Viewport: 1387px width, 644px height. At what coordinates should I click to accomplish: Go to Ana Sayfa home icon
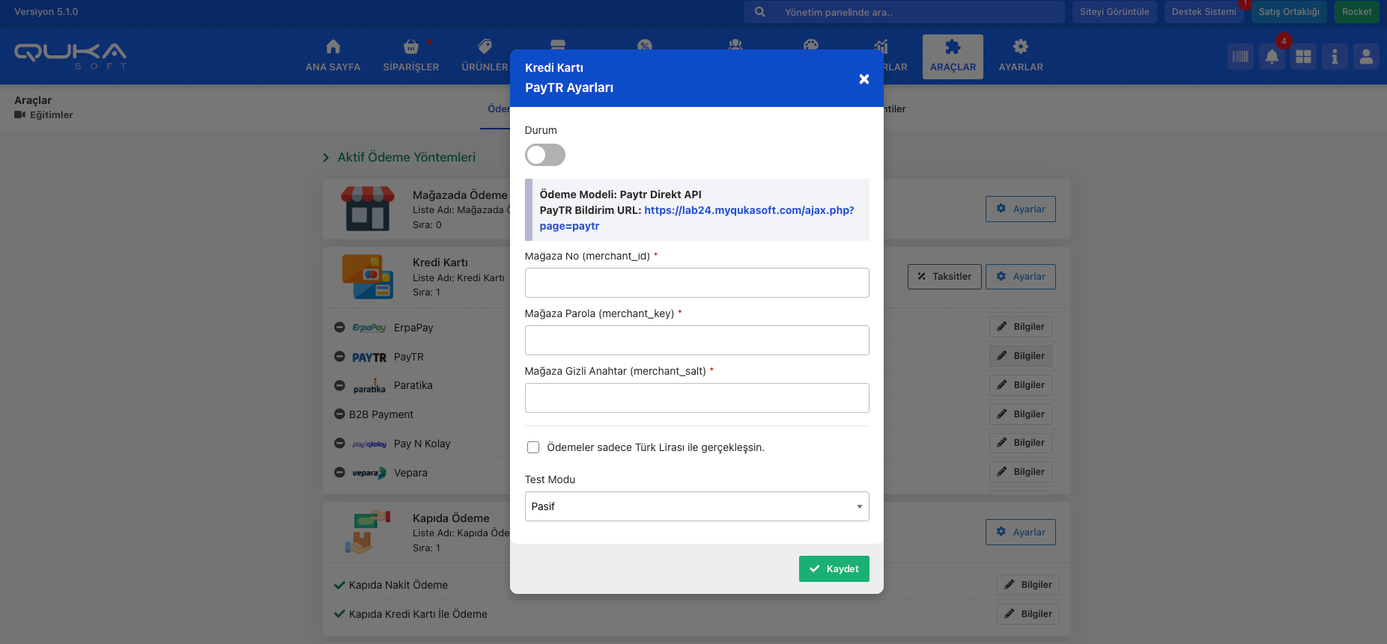click(x=333, y=47)
